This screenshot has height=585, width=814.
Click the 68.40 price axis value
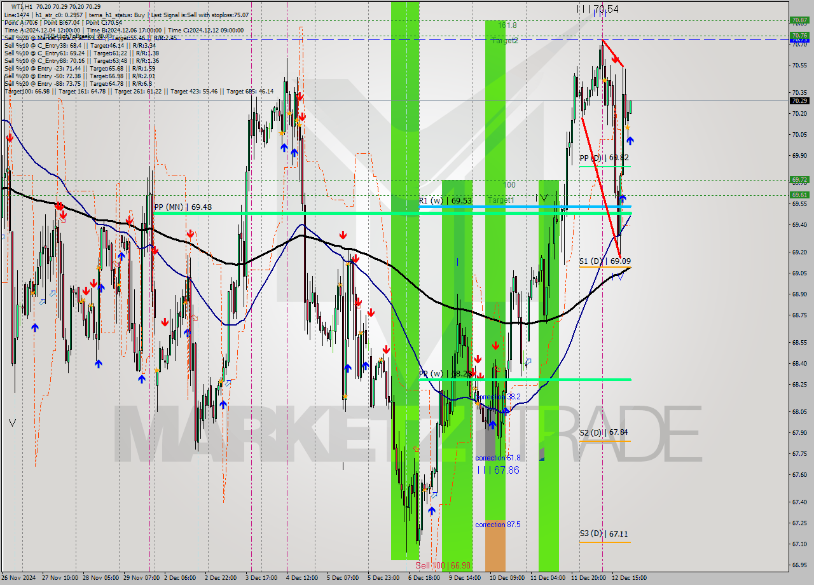(799, 364)
